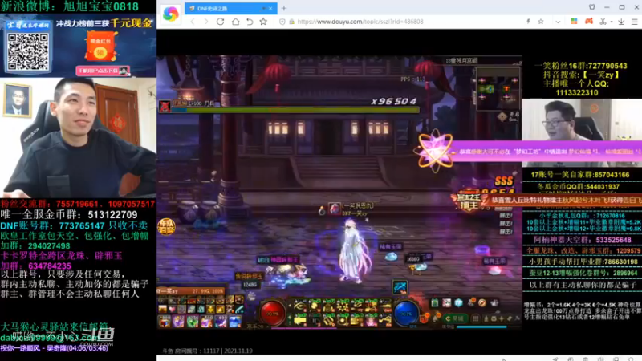Image resolution: width=642 pixels, height=361 pixels.
Task: Open the browser home page icon
Action: point(235,22)
